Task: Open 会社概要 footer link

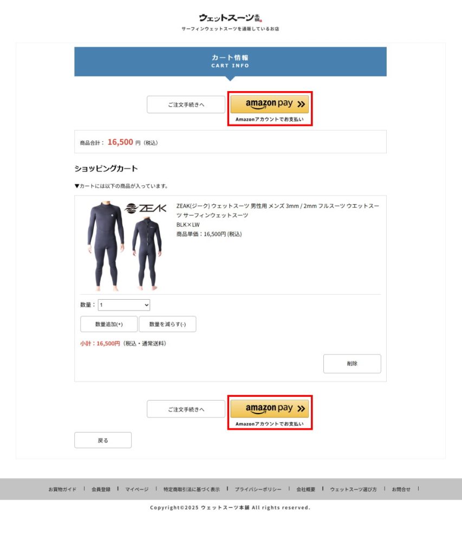Action: [x=305, y=489]
